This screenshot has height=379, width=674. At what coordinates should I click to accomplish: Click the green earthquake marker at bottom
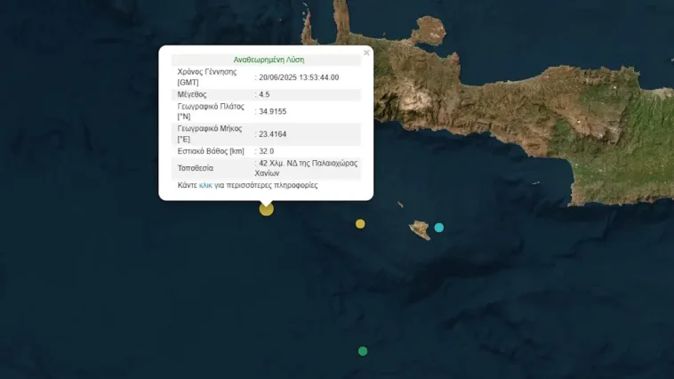point(363,351)
